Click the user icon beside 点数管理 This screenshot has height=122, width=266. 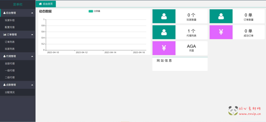pyautogui.click(x=4, y=85)
